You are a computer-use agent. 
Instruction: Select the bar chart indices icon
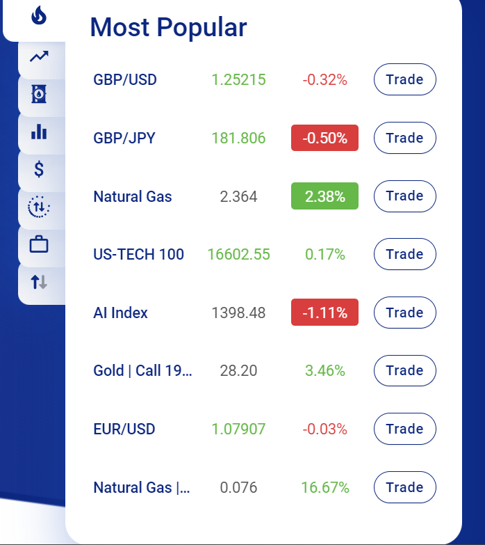pyautogui.click(x=39, y=132)
